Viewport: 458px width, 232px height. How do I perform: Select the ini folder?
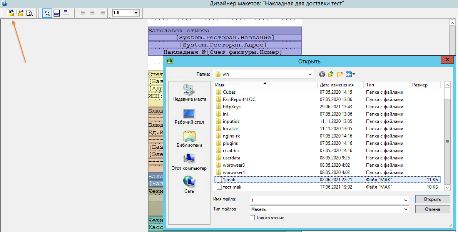225,114
